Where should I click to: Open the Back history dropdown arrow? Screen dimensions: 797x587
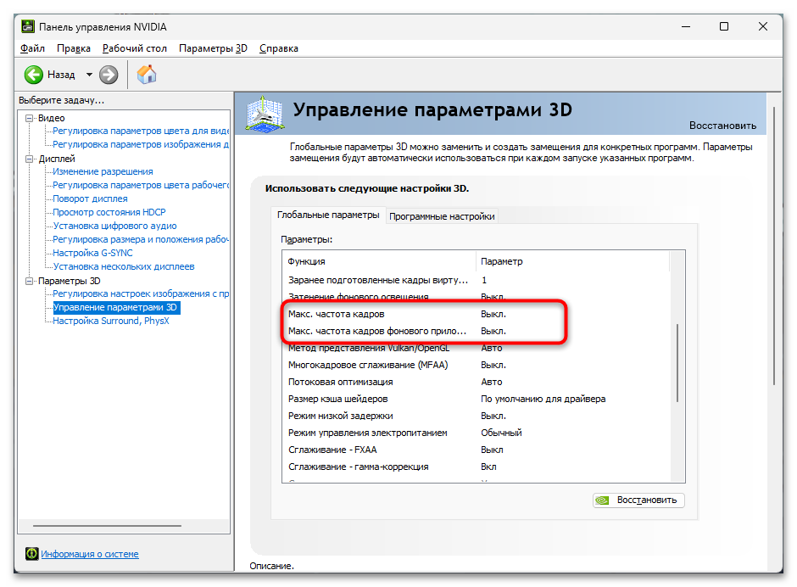(x=89, y=75)
